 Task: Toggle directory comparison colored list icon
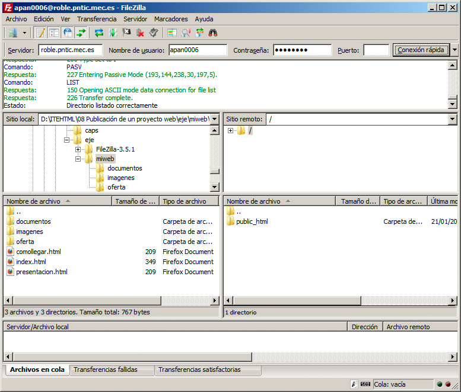click(x=172, y=33)
